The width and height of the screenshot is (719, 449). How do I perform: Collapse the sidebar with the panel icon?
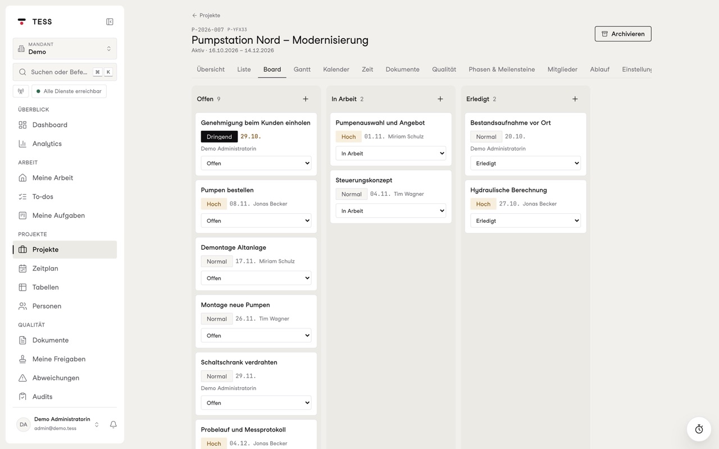coord(110,22)
